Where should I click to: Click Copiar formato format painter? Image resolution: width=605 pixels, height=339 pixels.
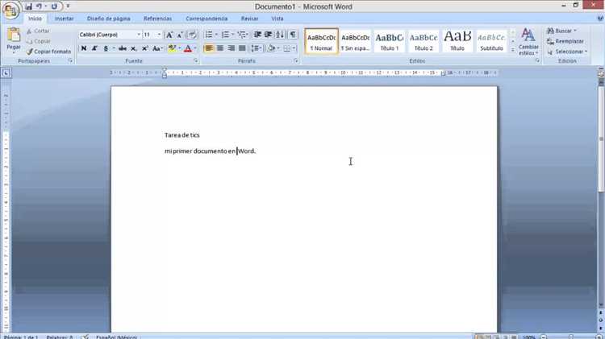tap(48, 52)
